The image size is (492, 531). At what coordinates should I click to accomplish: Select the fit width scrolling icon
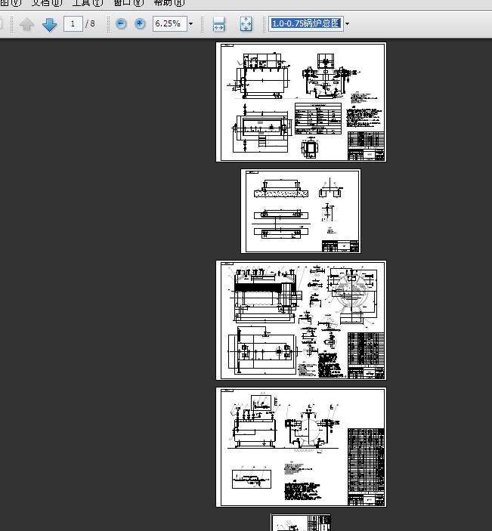[218, 24]
